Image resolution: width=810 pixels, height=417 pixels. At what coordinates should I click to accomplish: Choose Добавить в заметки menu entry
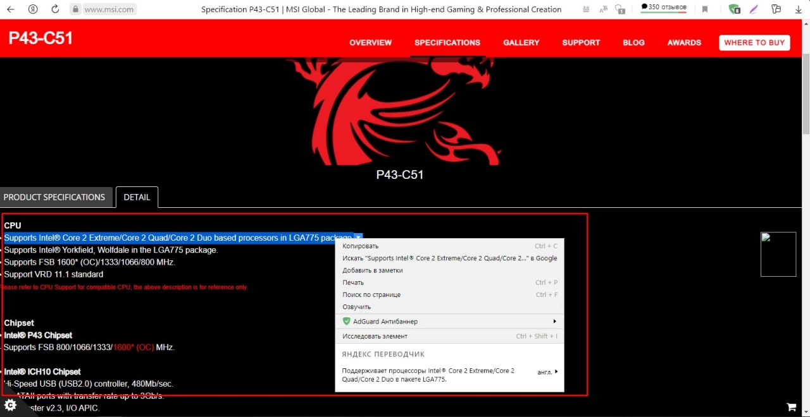(449, 270)
